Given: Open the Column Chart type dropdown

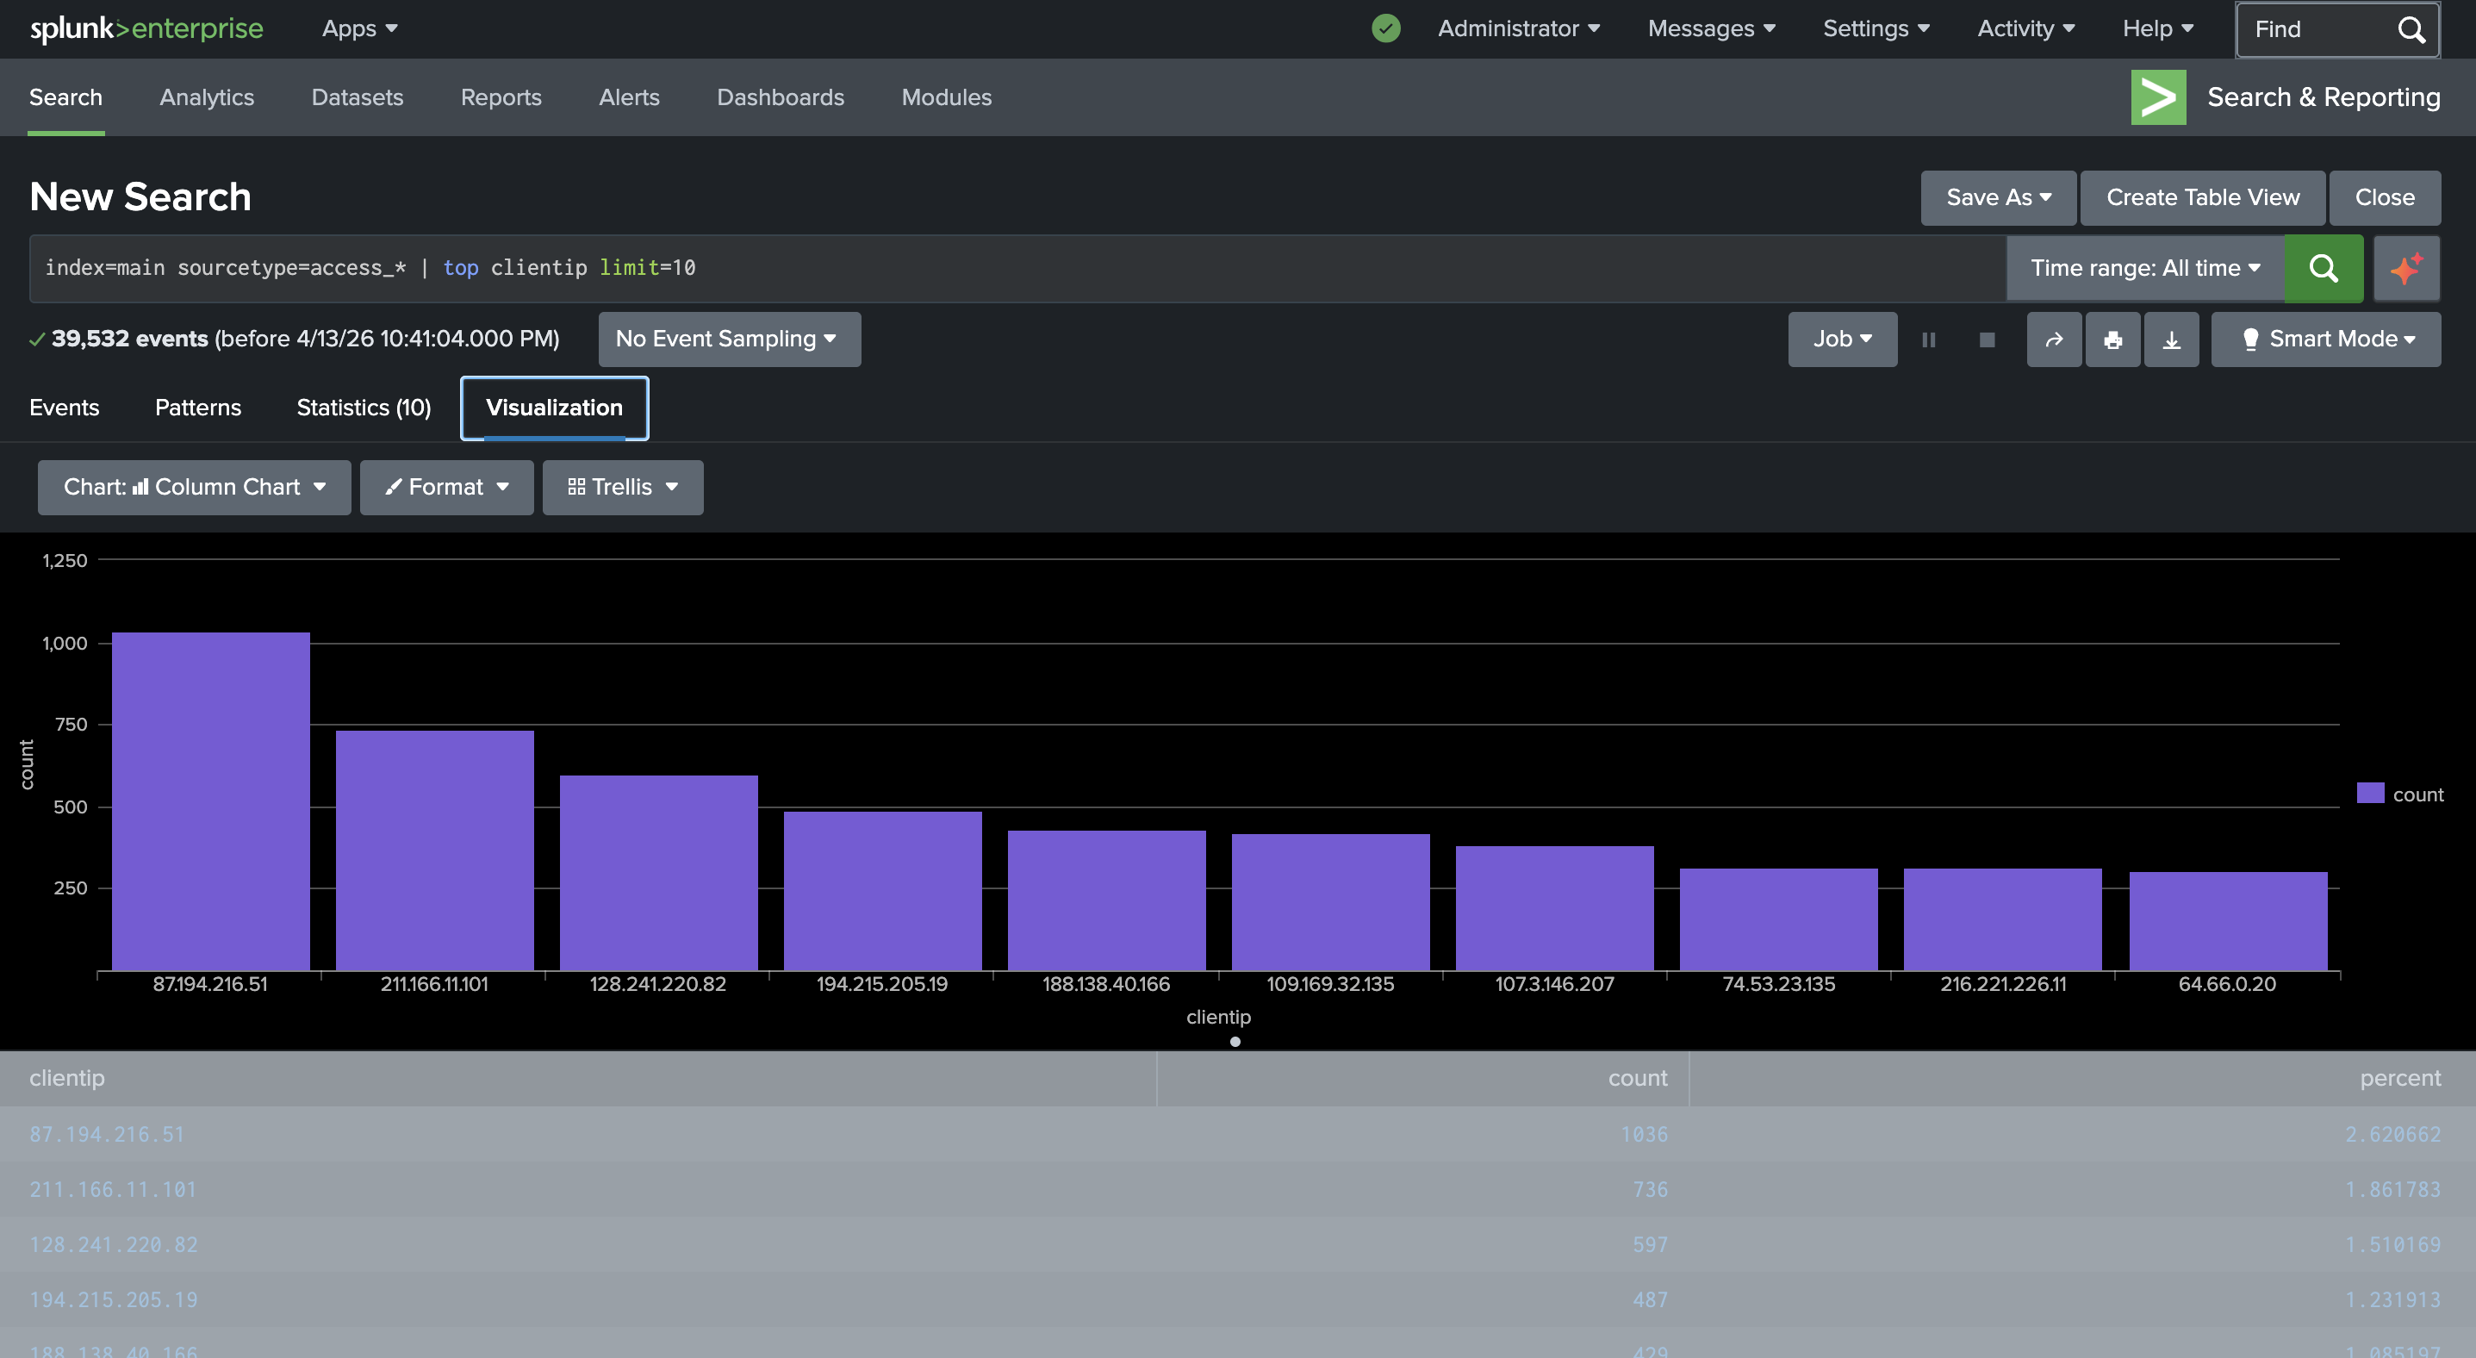Looking at the screenshot, I should 194,487.
